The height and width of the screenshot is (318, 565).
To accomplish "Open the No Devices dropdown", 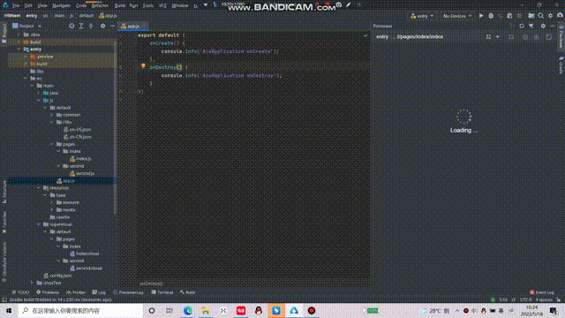I will pyautogui.click(x=457, y=16).
